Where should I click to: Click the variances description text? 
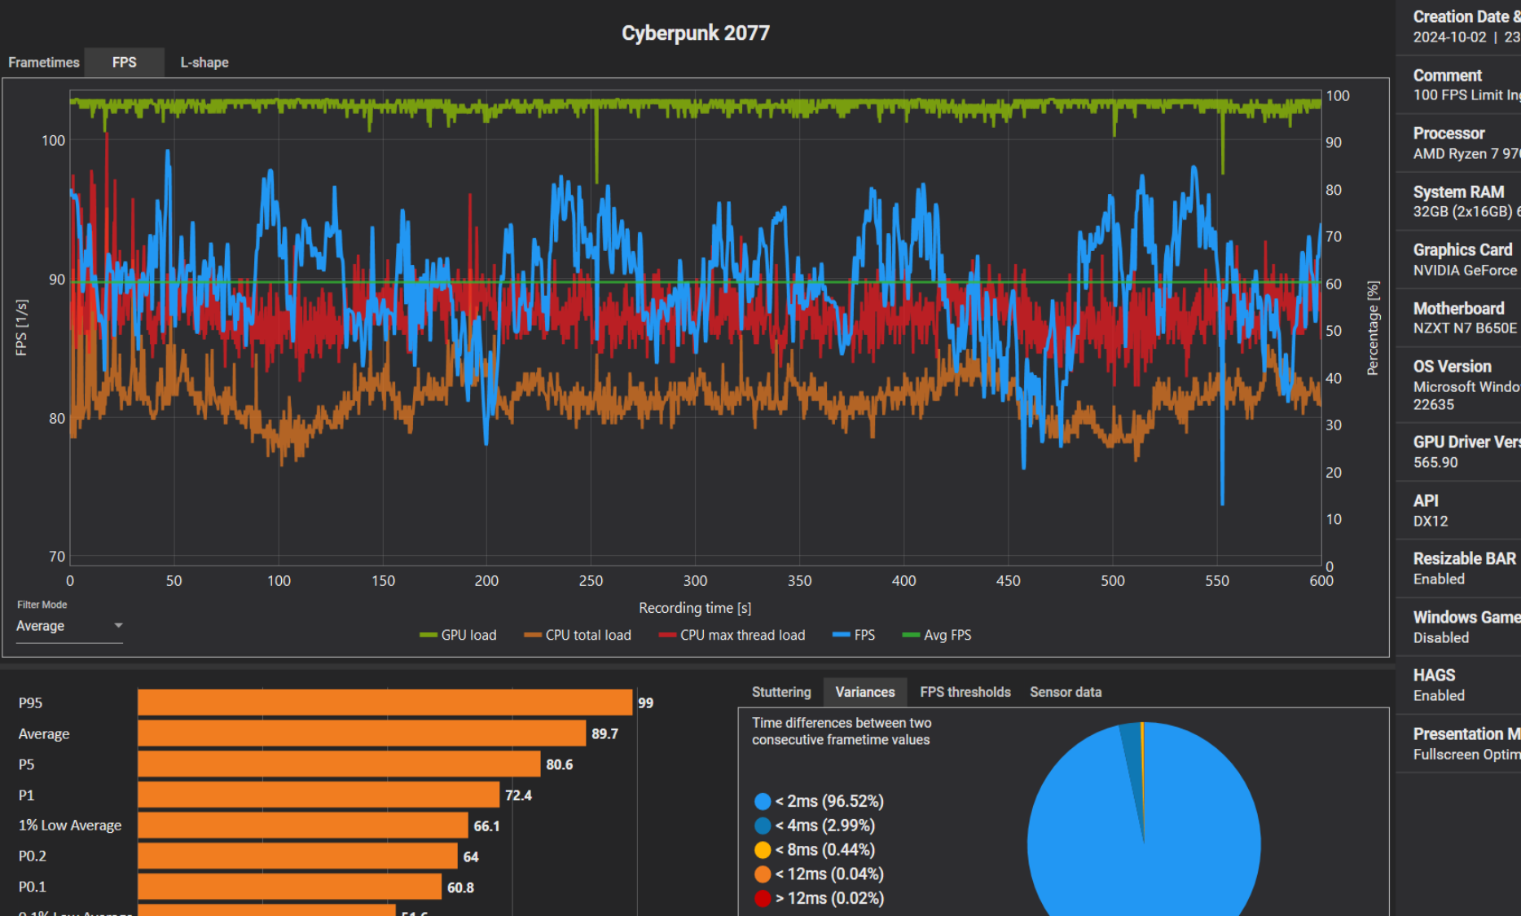coord(842,731)
